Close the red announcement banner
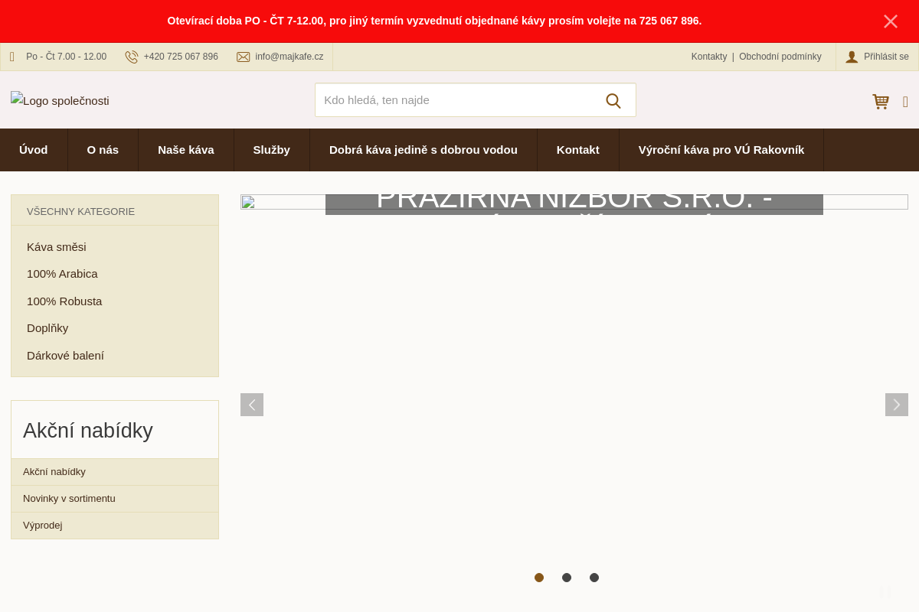919x612 pixels. [x=890, y=21]
